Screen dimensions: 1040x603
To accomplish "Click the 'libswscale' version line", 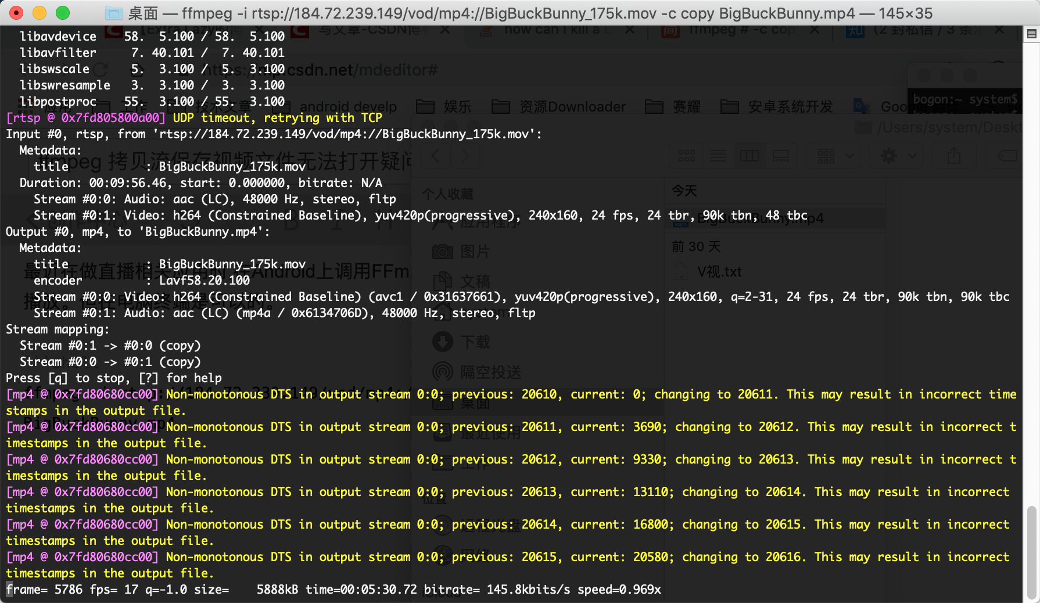I will click(x=152, y=69).
